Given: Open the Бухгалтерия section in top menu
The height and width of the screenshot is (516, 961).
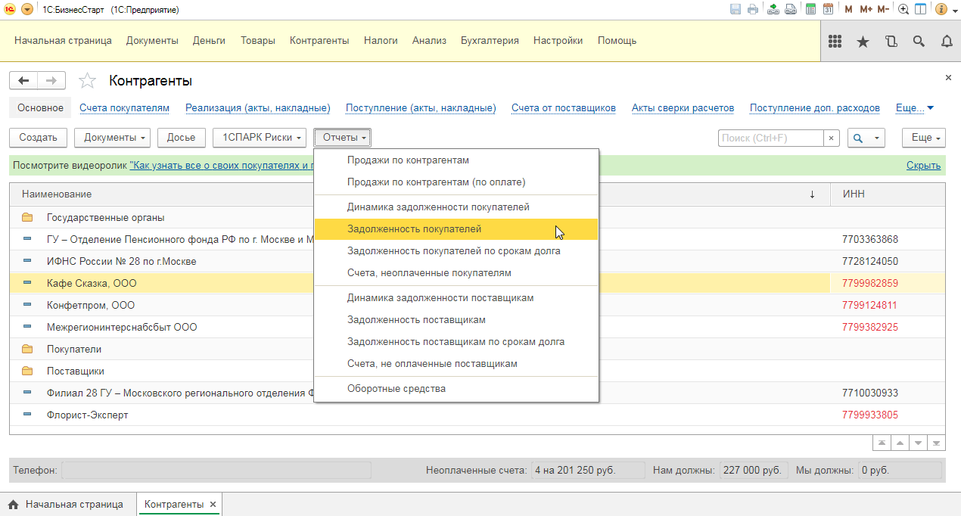Looking at the screenshot, I should coord(490,41).
